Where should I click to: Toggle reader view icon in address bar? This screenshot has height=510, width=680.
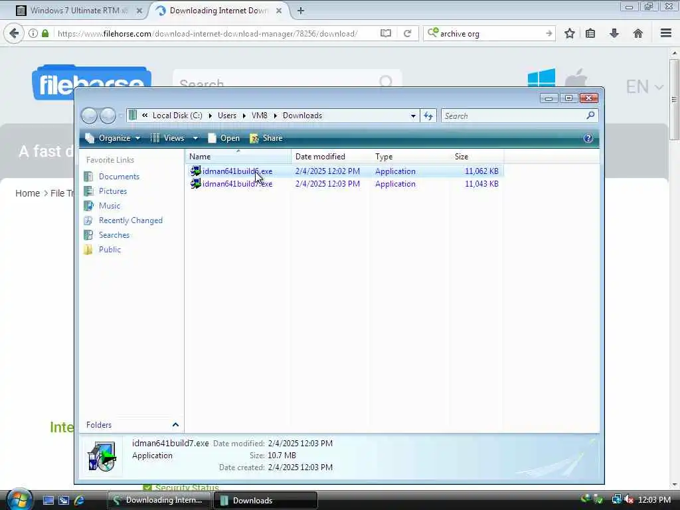point(386,33)
